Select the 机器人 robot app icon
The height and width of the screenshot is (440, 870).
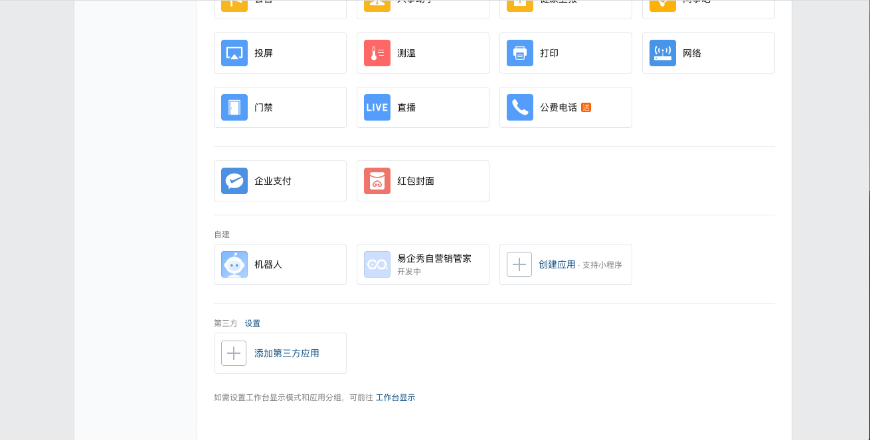[x=234, y=264]
